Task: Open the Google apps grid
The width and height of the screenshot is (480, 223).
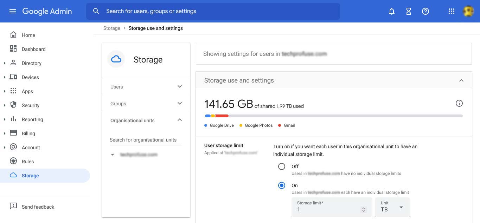Action: [451, 11]
